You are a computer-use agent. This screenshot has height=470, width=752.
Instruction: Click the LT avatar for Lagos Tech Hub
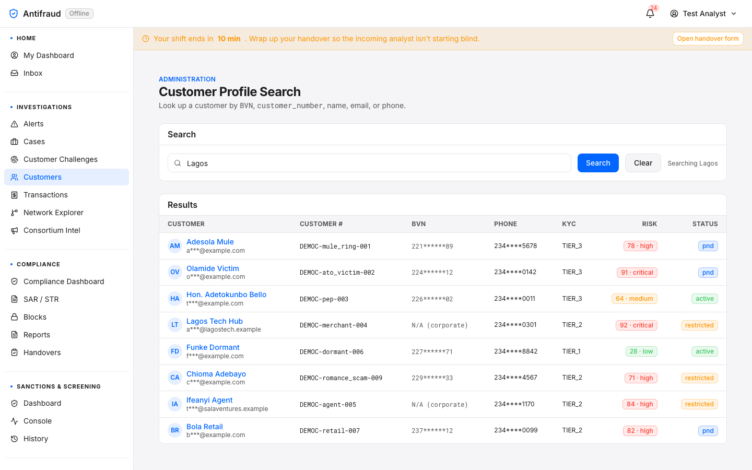[x=175, y=325]
